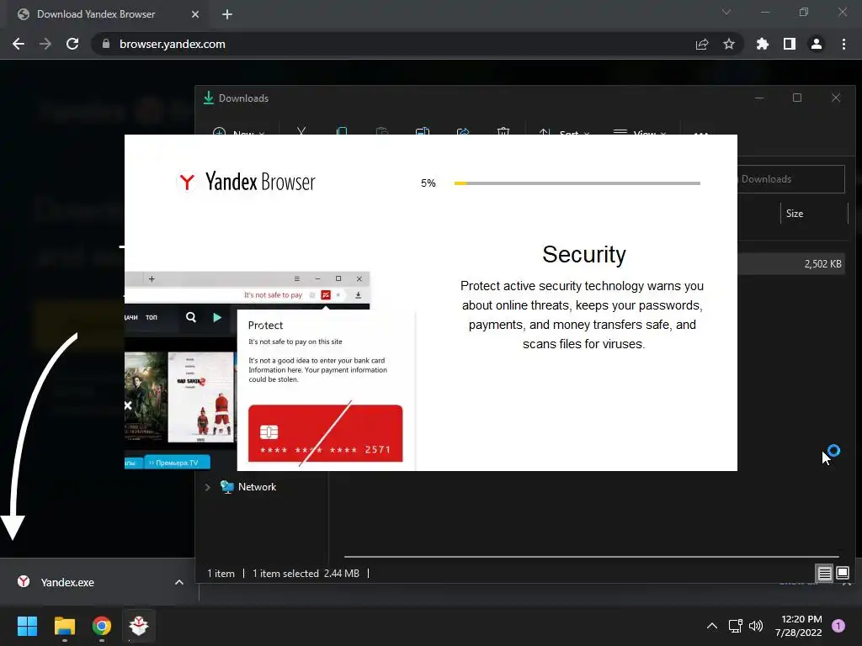This screenshot has height=646, width=862.
Task: Open Chrome profile avatar
Action: point(817,44)
